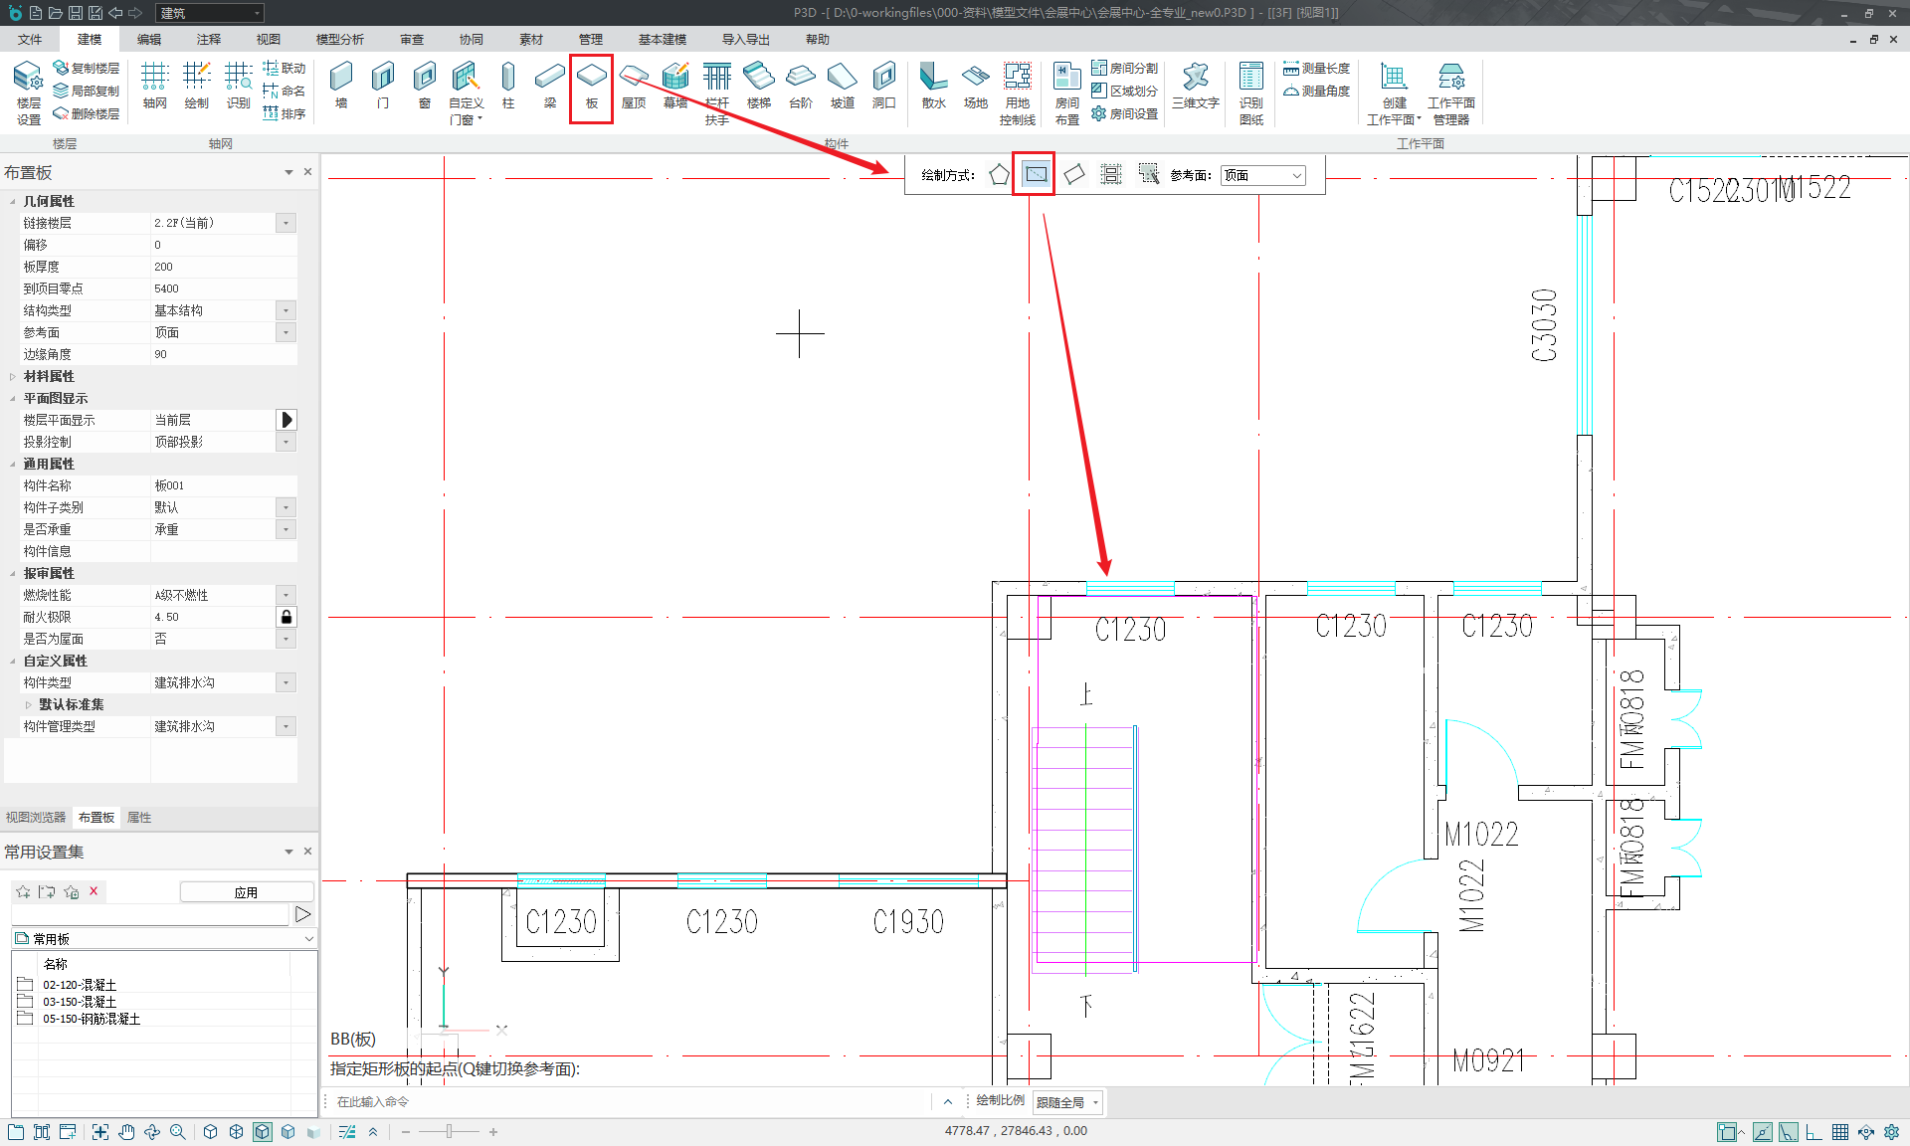Open the 跟随全局 scale selector
Image resolution: width=1910 pixels, height=1146 pixels.
(x=1068, y=1102)
